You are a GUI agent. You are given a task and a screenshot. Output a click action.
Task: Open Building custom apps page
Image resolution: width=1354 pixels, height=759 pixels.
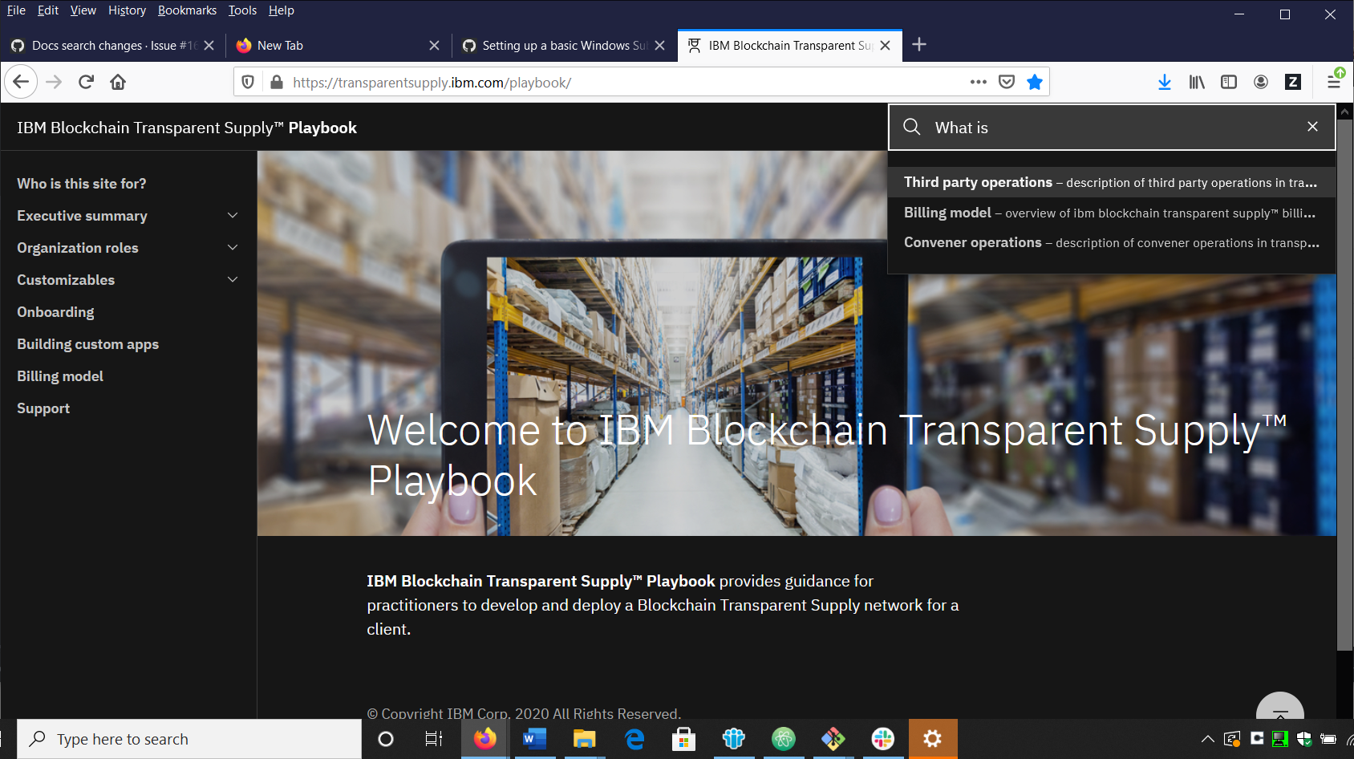tap(88, 344)
